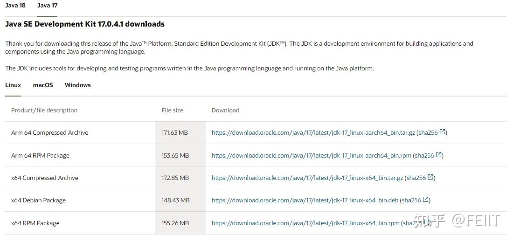Switch to the Java 18 tab
This screenshot has height=242, width=513.
15,6
